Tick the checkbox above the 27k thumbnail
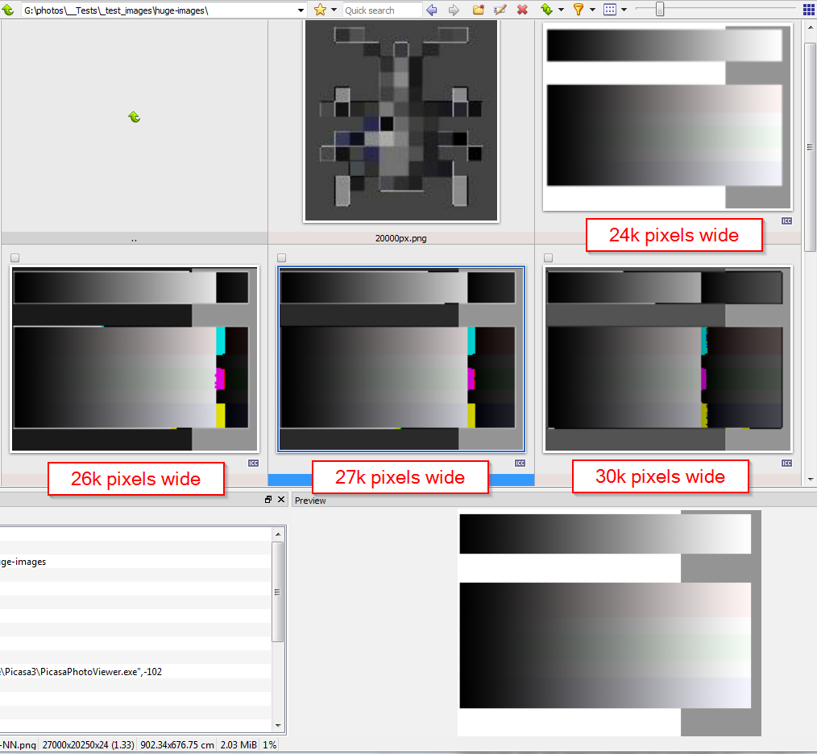Image resolution: width=817 pixels, height=754 pixels. coord(282,258)
